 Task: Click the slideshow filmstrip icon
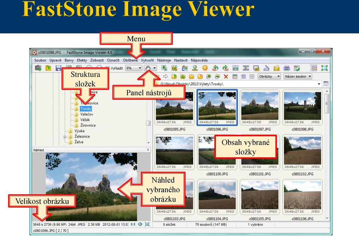[x=246, y=68]
